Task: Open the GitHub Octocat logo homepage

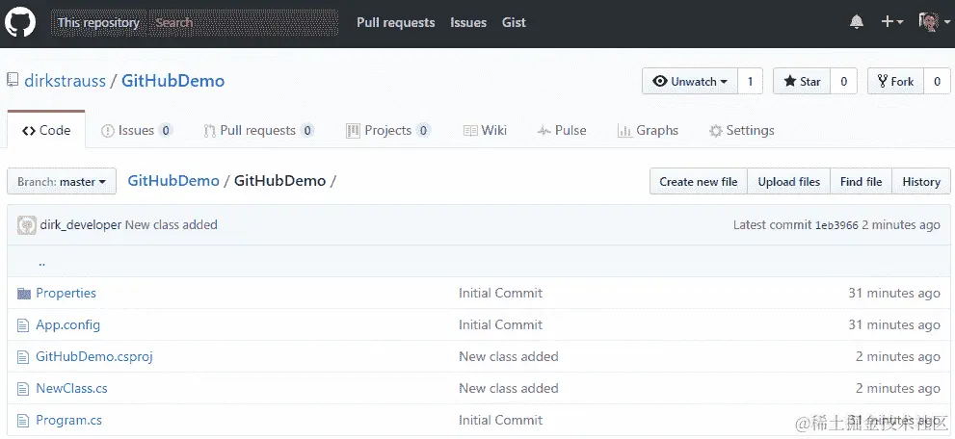Action: (20, 22)
